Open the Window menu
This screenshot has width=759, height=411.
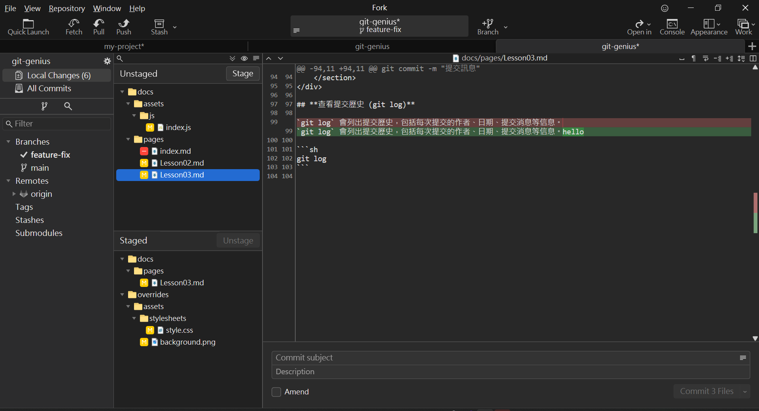point(107,8)
